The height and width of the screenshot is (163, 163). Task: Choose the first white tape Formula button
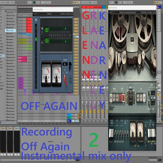(x=111, y=97)
